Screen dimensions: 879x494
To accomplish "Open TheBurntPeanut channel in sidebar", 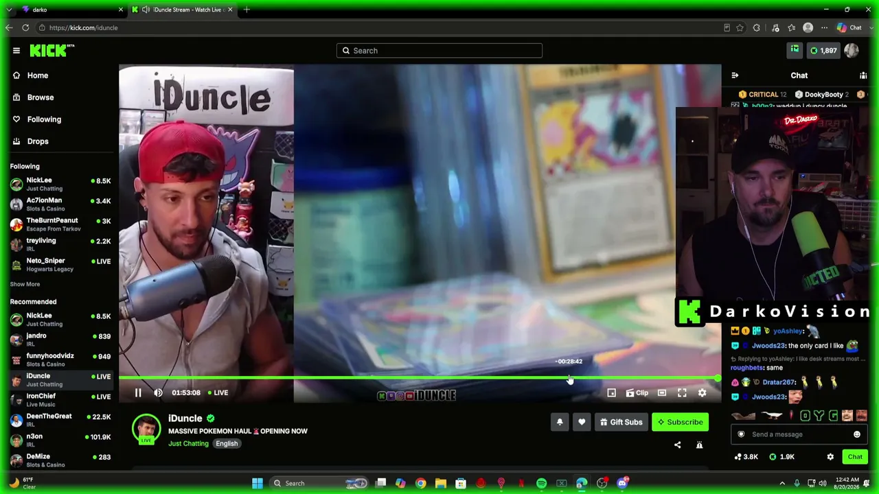I will tap(60, 224).
